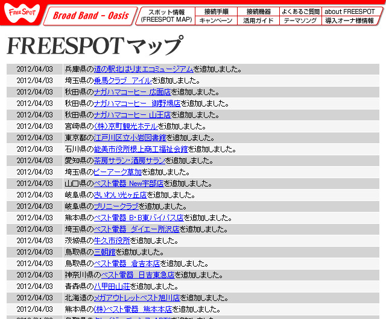The width and height of the screenshot is (386, 319).
Task: Open ベスト電器 倉吉本店 link
Action: 127,264
